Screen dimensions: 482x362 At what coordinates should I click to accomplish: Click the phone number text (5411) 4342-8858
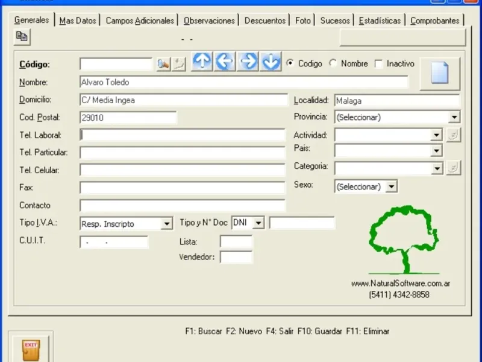(399, 295)
